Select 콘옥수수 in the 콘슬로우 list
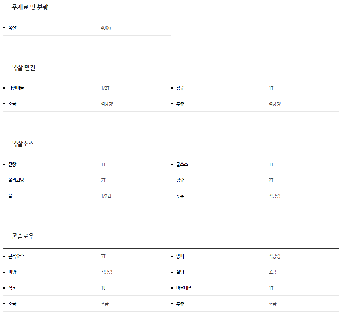 coord(16,256)
